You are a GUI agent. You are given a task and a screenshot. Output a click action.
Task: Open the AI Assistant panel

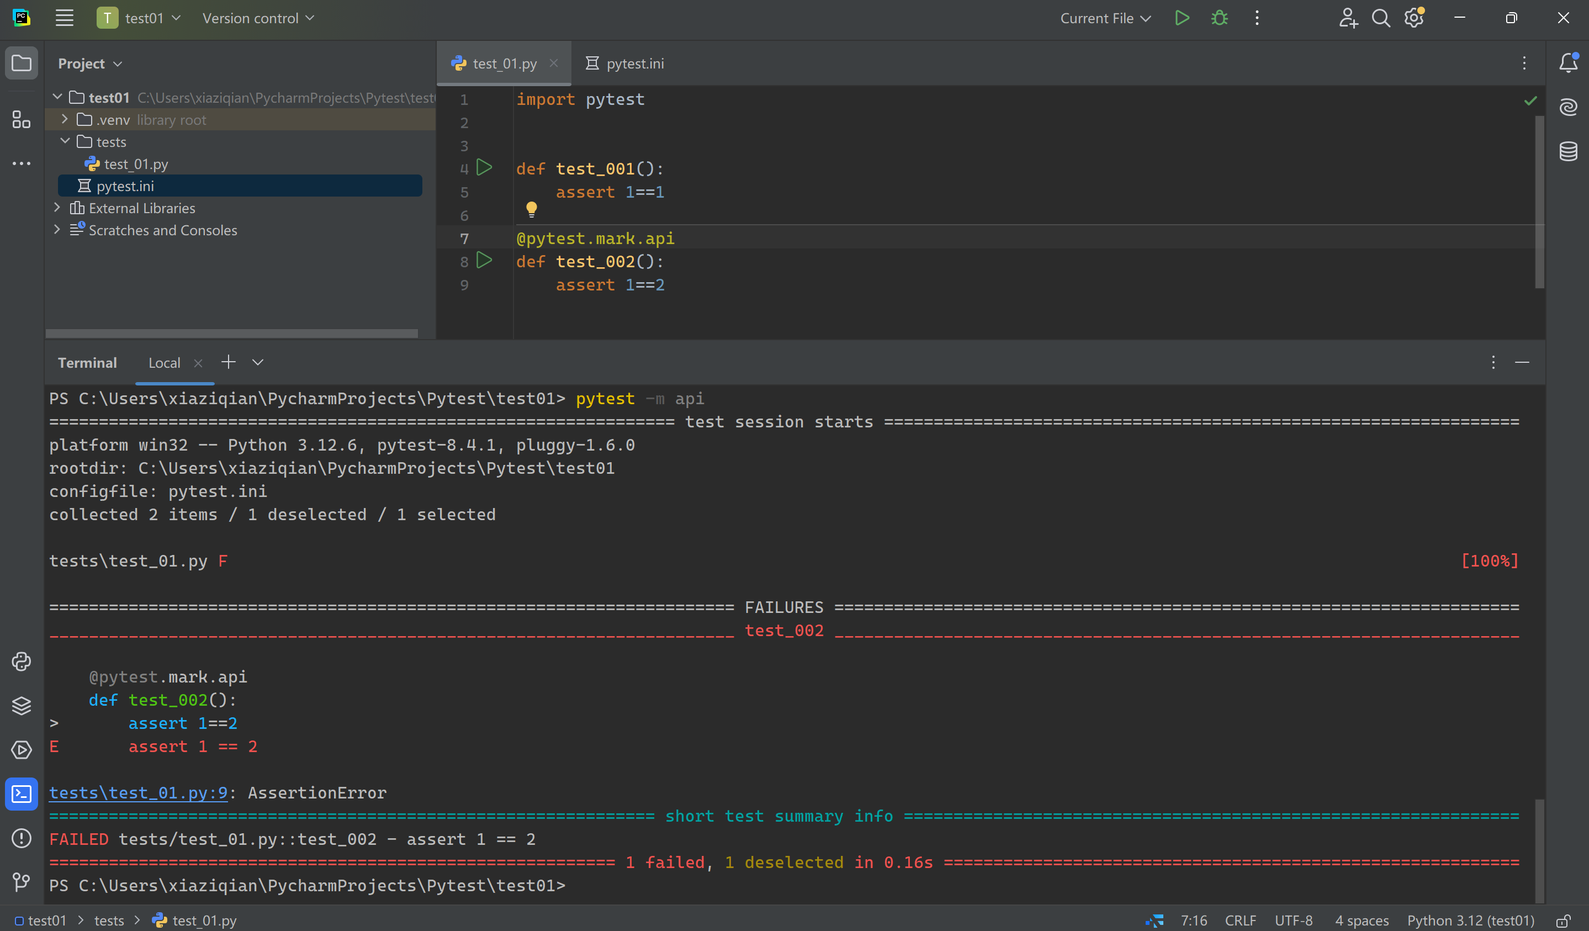[x=1569, y=107]
